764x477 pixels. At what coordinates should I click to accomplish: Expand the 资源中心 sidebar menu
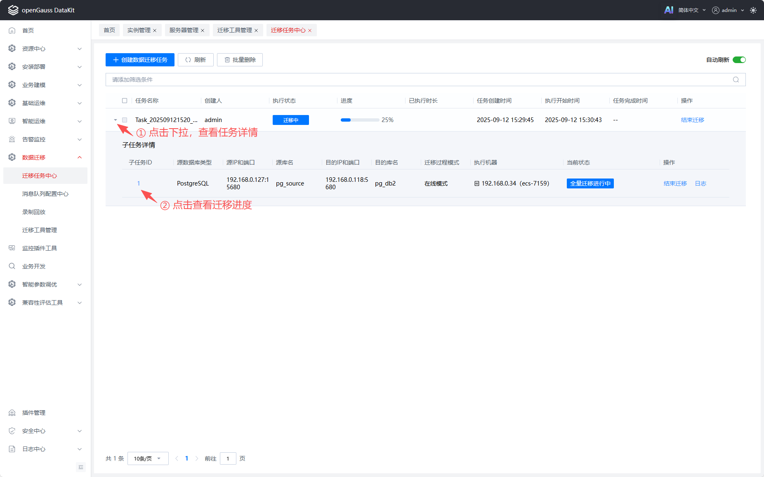[x=45, y=49]
